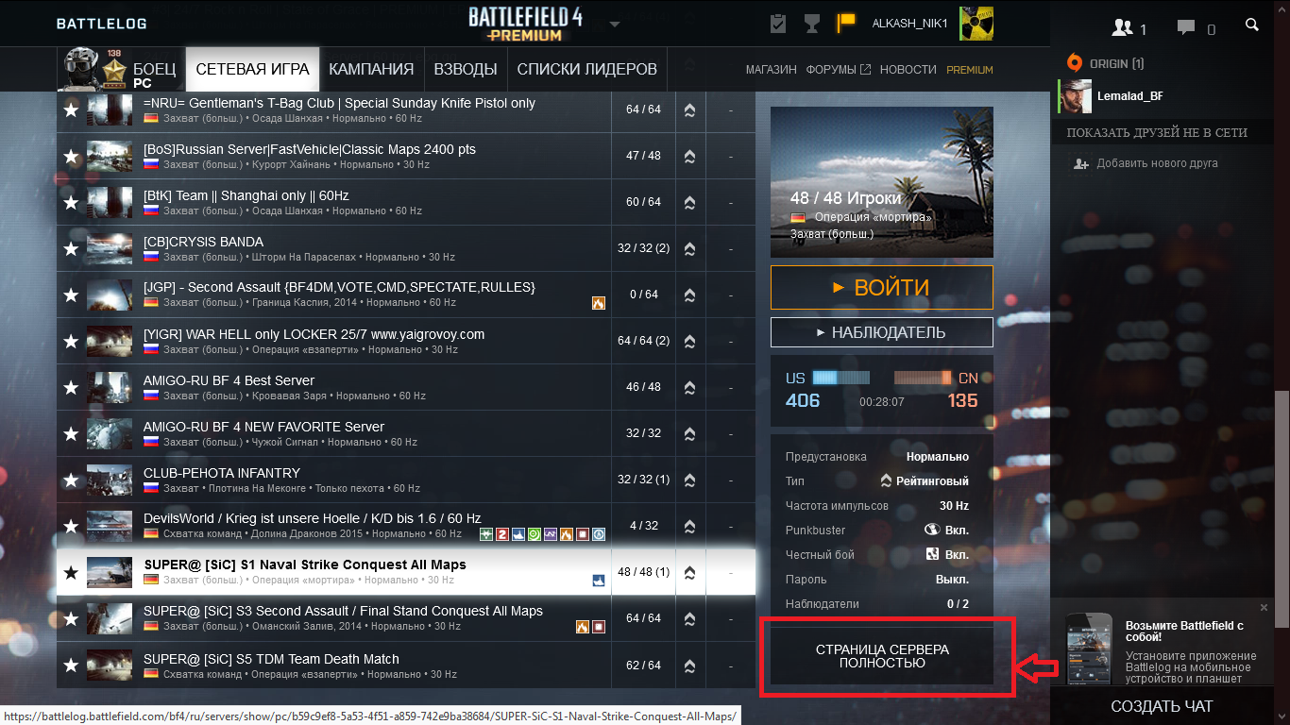Screen dimensions: 1290x725
Task: Open the orange flag notifications icon
Action: pyautogui.click(x=845, y=24)
